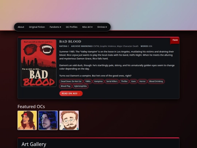Click the Read on AO3 button
The image size is (197, 148).
coord(71,94)
